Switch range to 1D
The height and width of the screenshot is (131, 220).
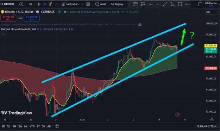(3, 126)
